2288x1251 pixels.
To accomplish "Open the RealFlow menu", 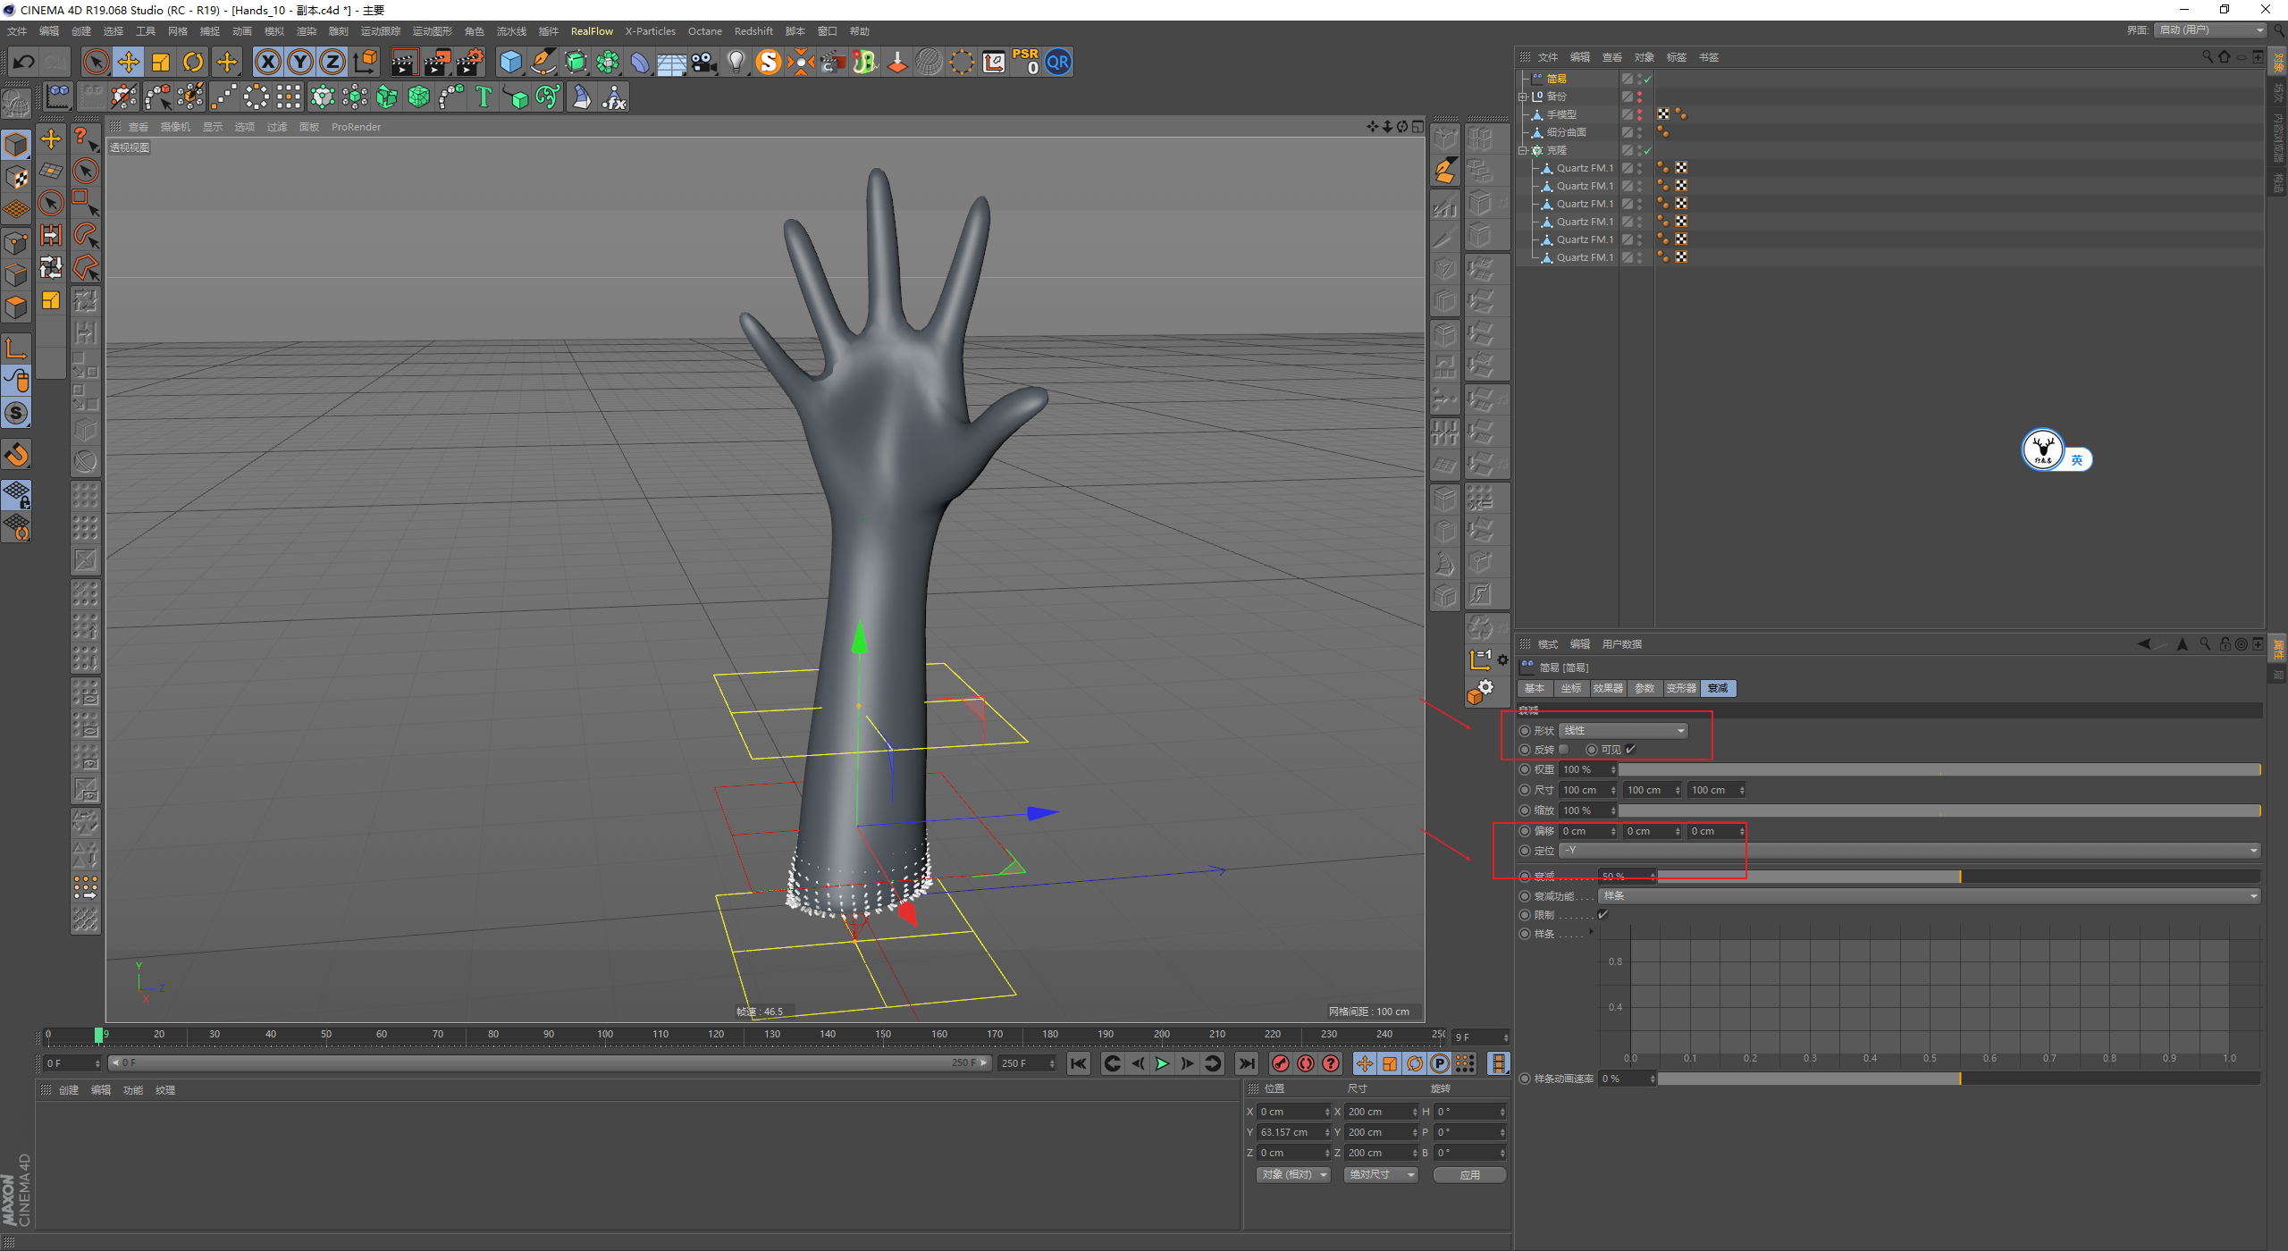I will coord(592,31).
